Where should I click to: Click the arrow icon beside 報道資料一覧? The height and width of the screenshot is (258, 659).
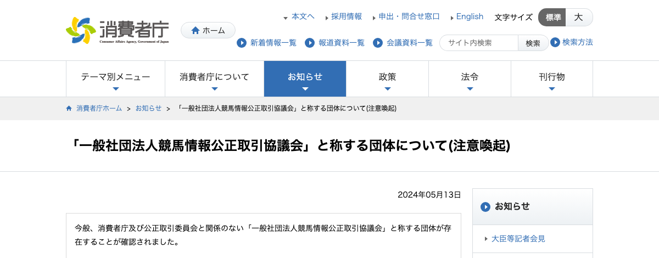[310, 43]
